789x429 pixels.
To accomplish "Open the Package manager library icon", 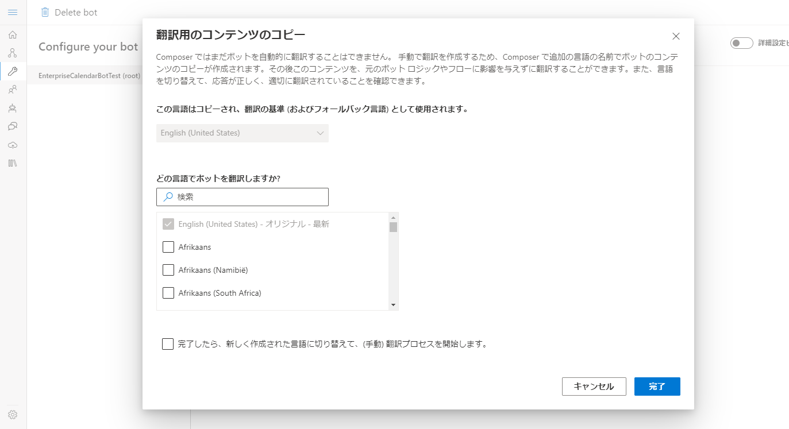I will [x=13, y=163].
